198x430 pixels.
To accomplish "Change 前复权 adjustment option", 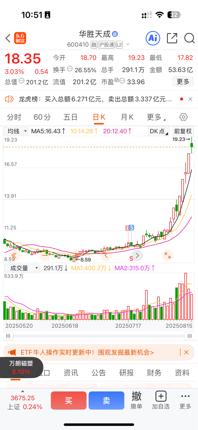I will coord(183,131).
